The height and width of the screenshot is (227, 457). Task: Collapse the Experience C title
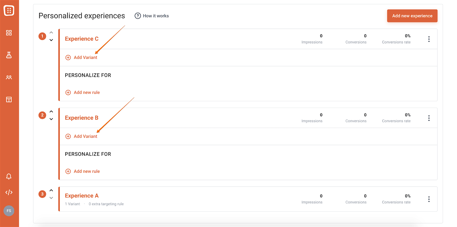tap(82, 39)
